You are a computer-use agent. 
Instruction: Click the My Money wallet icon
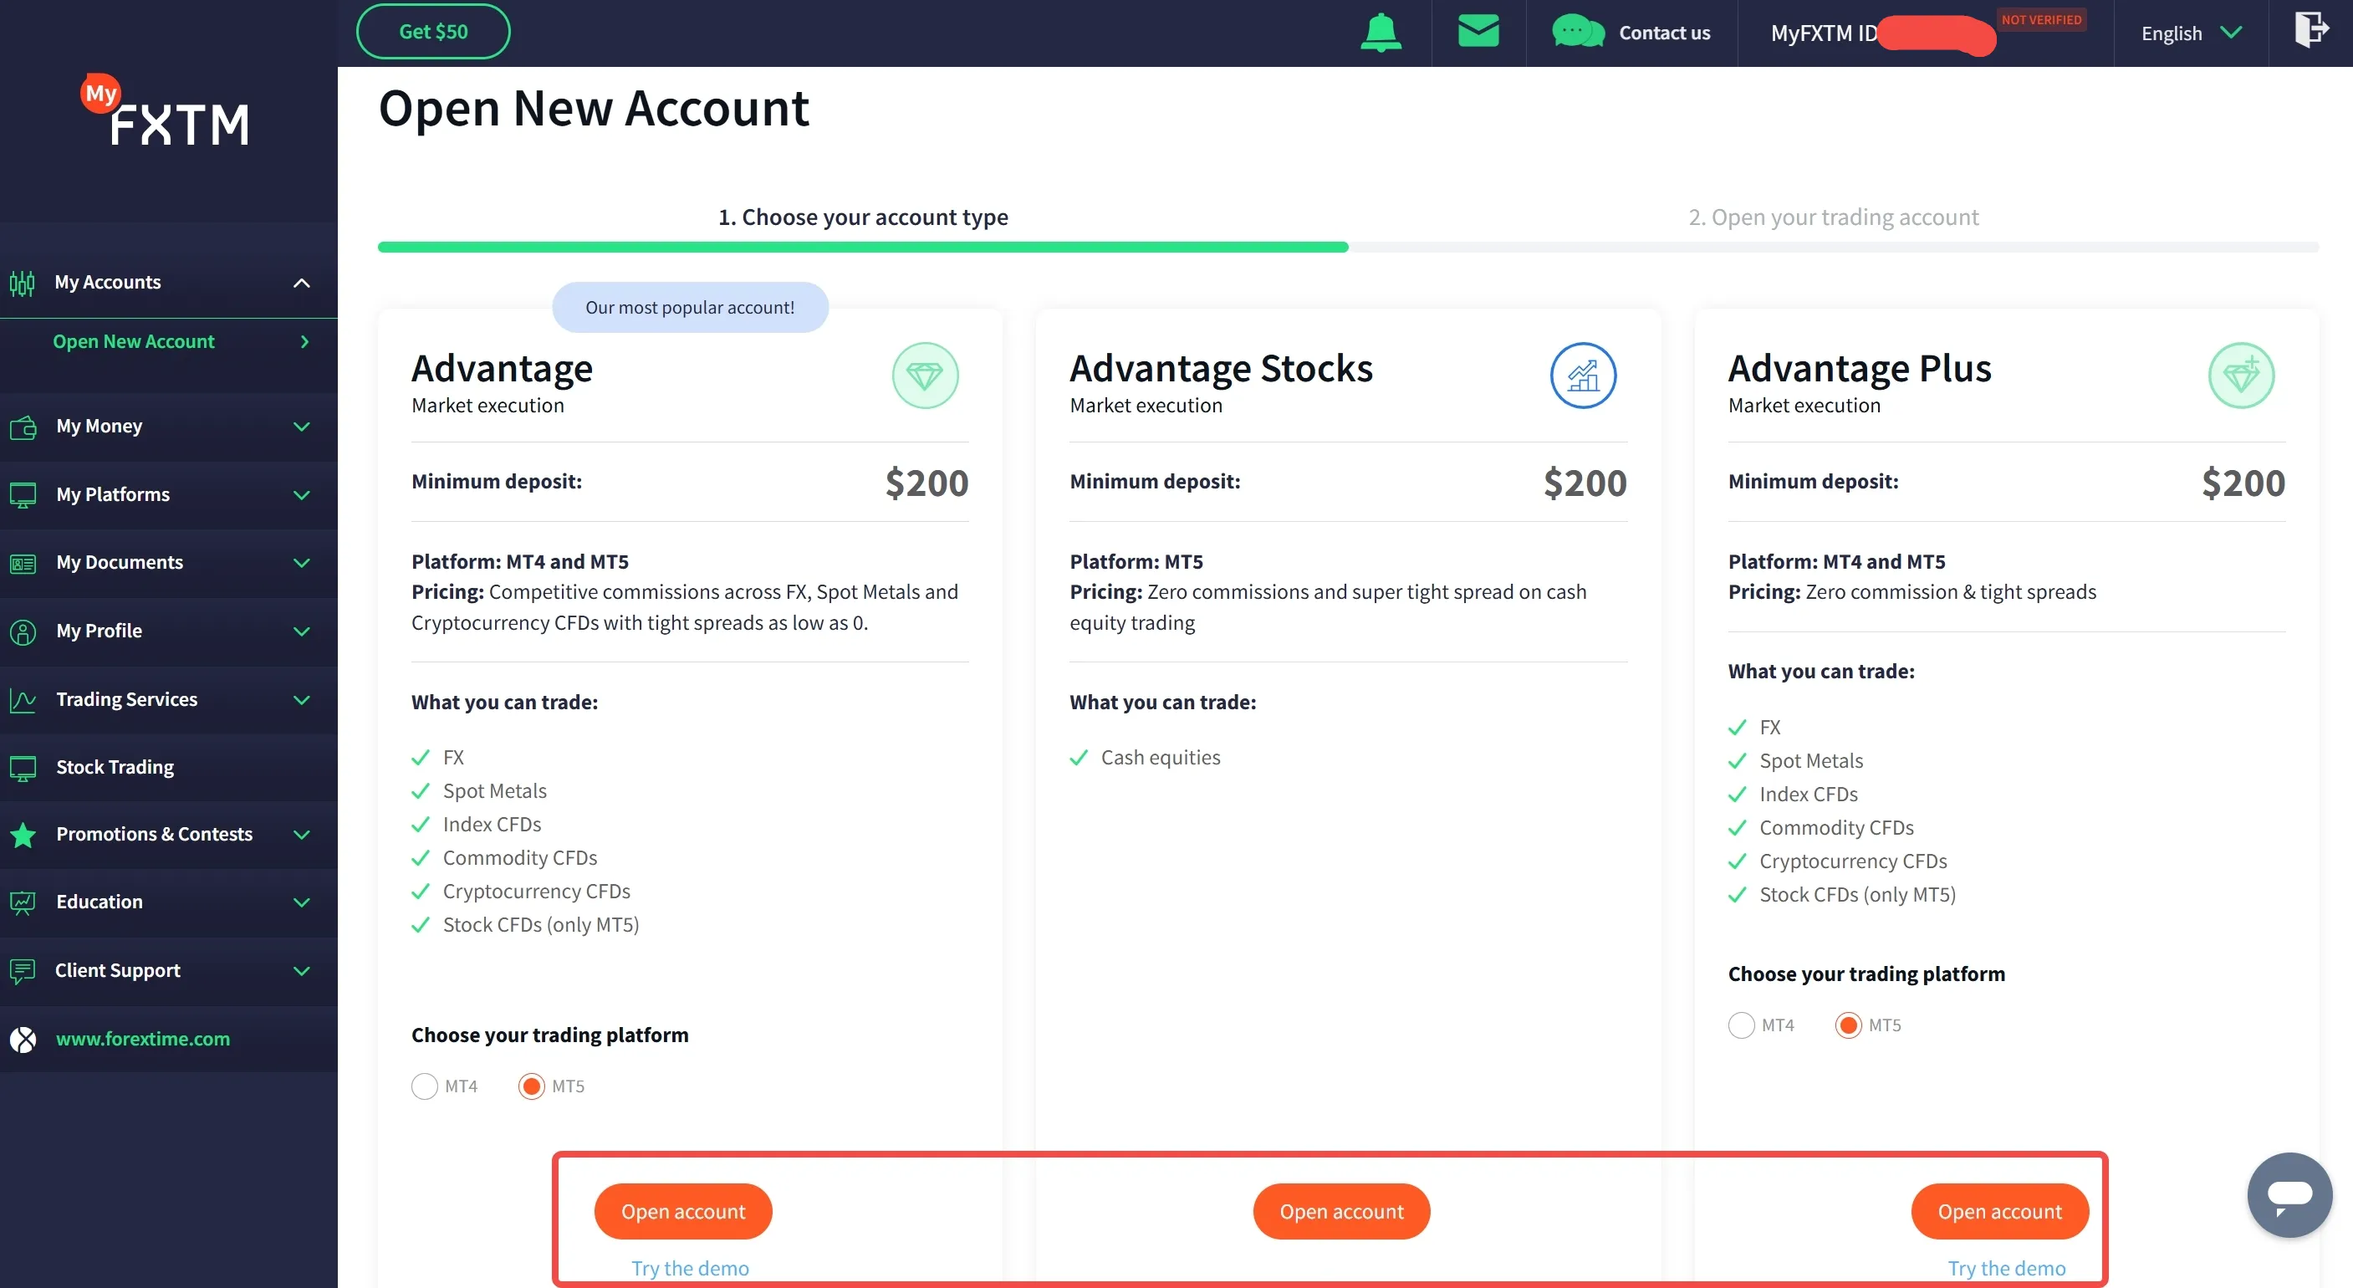click(23, 427)
